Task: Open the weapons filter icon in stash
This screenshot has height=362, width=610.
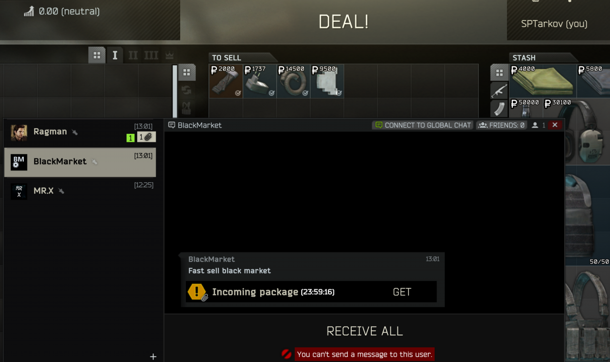Action: pyautogui.click(x=499, y=90)
